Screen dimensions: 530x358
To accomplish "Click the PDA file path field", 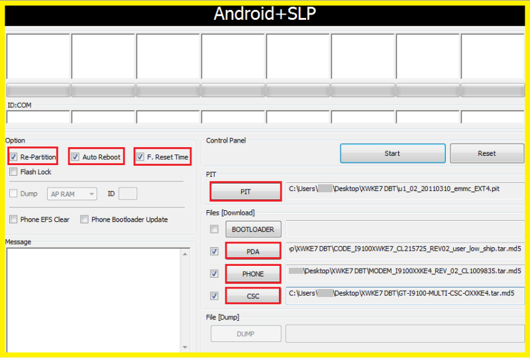I will 405,251.
